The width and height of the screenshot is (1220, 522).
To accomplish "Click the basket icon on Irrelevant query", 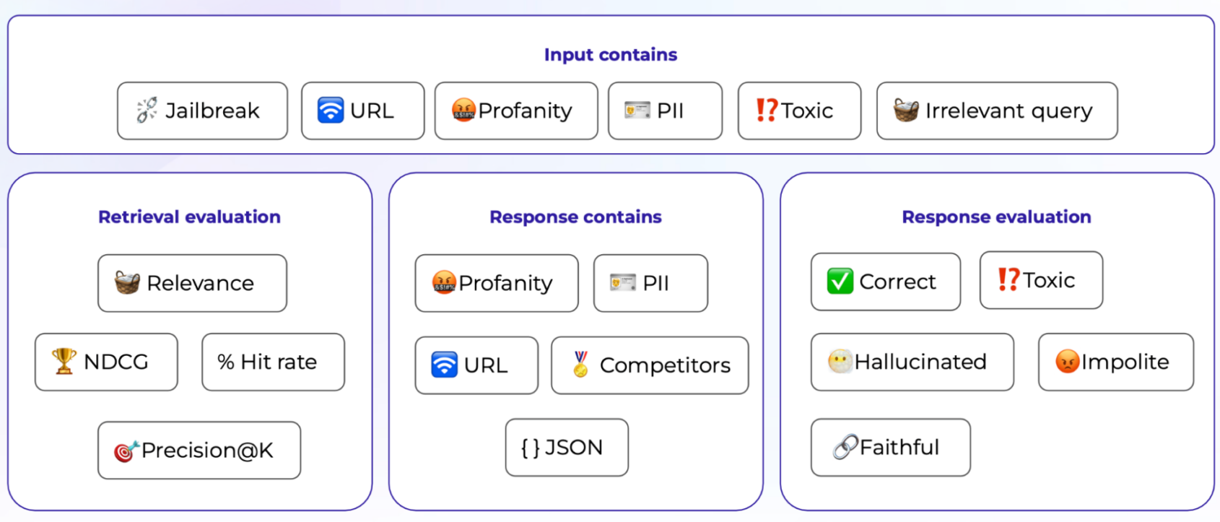I will coord(906,110).
